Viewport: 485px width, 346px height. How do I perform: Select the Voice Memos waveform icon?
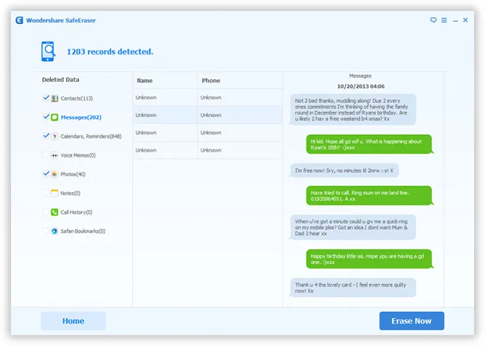[54, 155]
